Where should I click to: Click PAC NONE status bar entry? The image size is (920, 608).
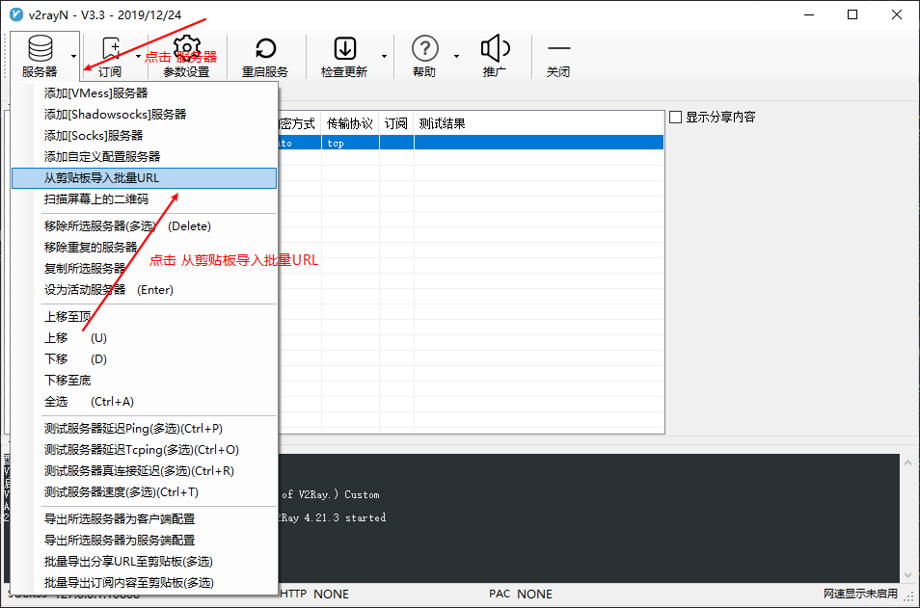(521, 594)
